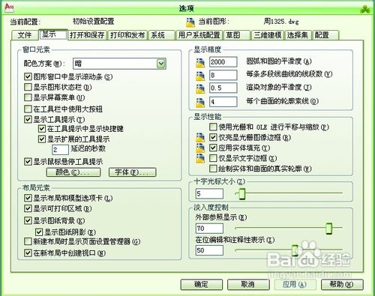Switch to the 打开和保存 tab
The image size is (375, 296).
coord(87,35)
